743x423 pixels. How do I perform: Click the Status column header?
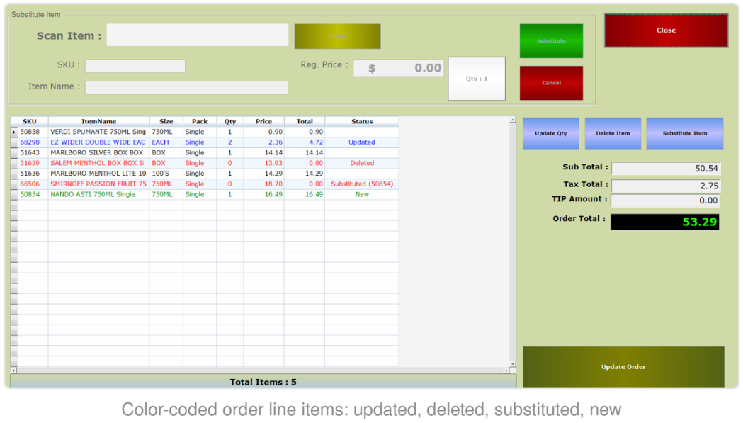pyautogui.click(x=362, y=121)
